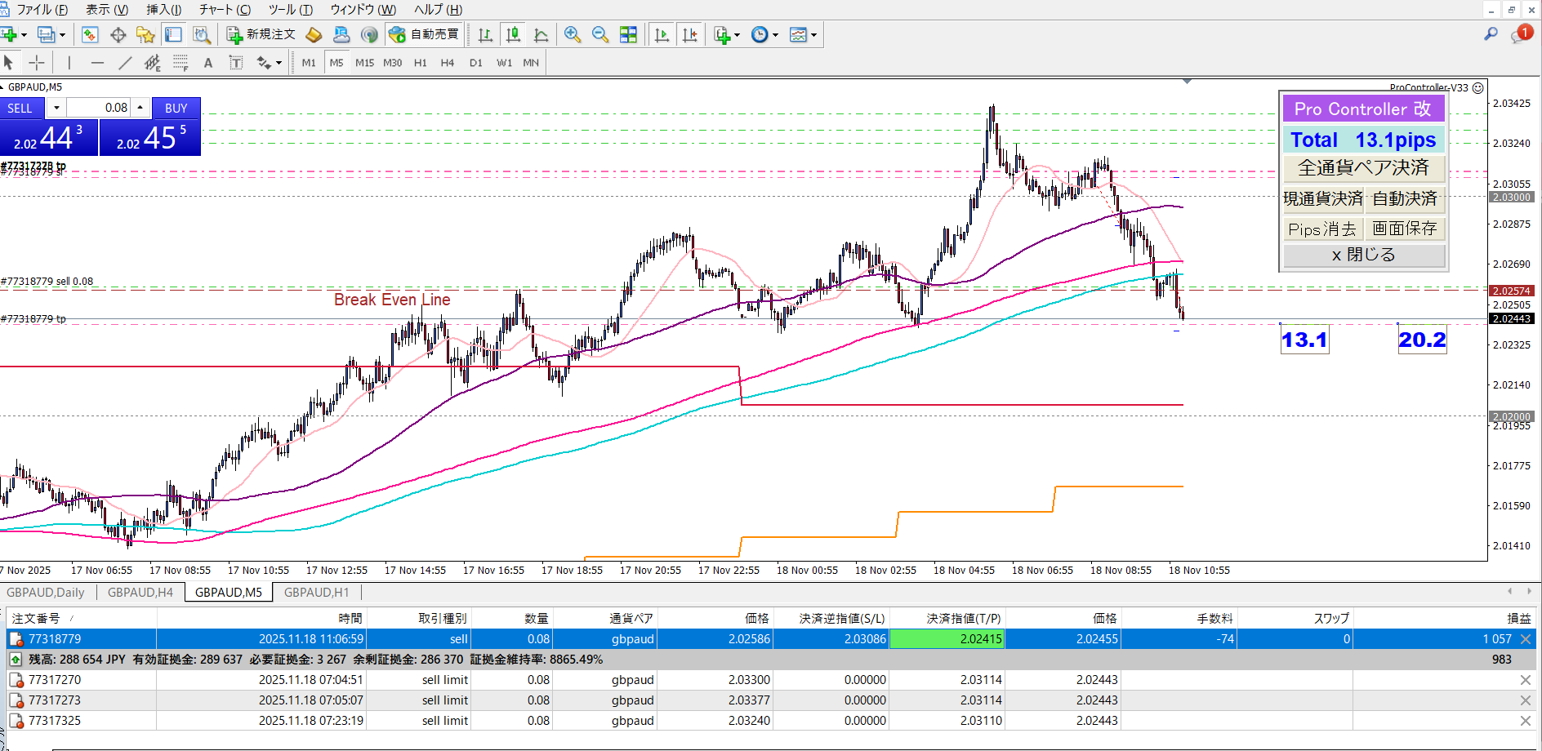
Task: Select the Crosshair tool in toolbar
Action: coord(37,63)
